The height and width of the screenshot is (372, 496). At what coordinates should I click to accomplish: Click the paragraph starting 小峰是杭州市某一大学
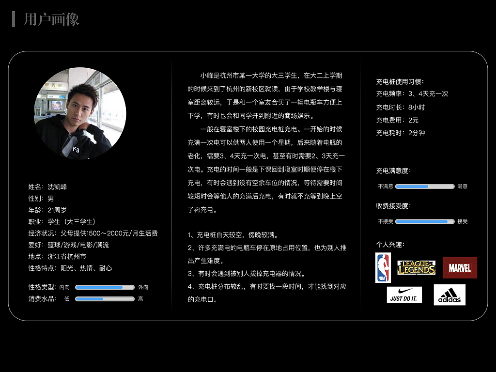(265, 95)
